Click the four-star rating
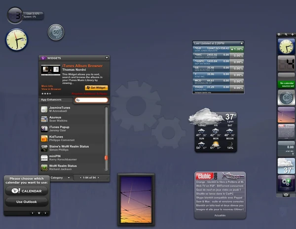Image resolution: width=296 pixels, height=229 pixels. coord(46,94)
